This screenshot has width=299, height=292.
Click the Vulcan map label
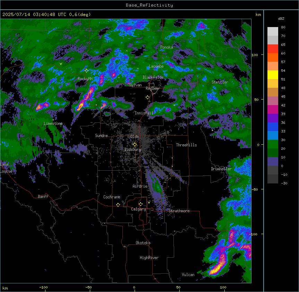(x=188, y=275)
